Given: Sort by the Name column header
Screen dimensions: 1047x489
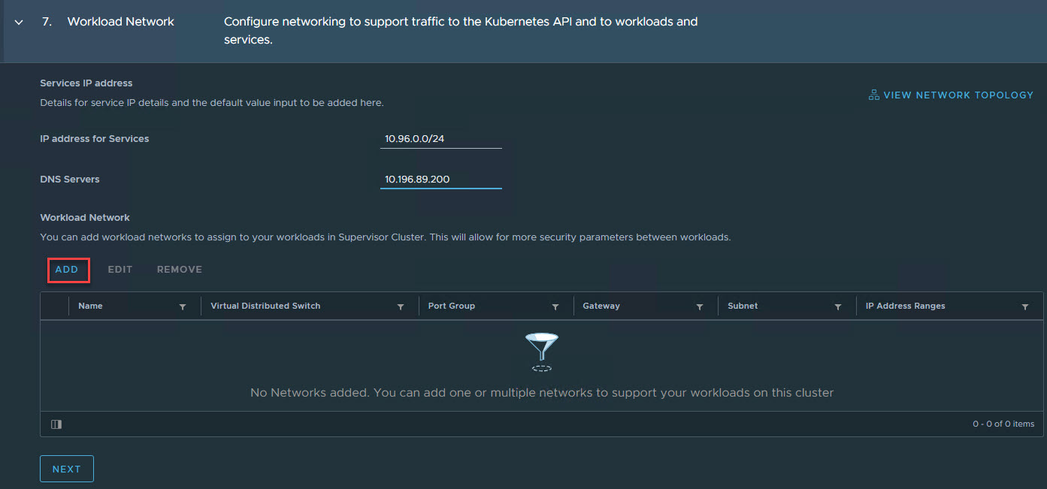Looking at the screenshot, I should coord(91,306).
